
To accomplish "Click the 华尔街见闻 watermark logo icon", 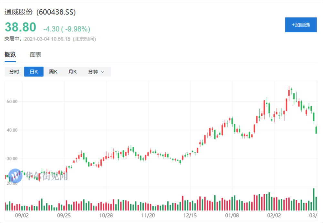I will pos(16,176).
